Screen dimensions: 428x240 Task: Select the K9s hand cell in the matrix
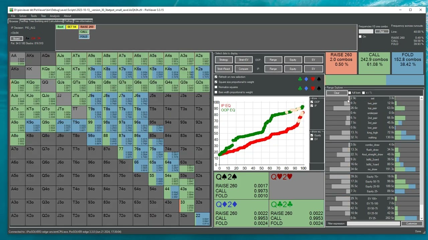click(94, 72)
